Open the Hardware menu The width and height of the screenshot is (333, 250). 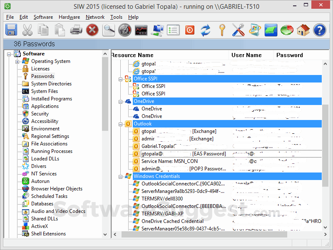coord(70,17)
